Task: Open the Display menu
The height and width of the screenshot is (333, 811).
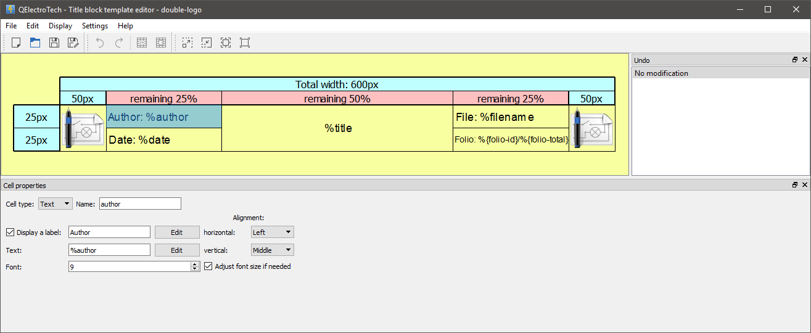Action: point(60,26)
